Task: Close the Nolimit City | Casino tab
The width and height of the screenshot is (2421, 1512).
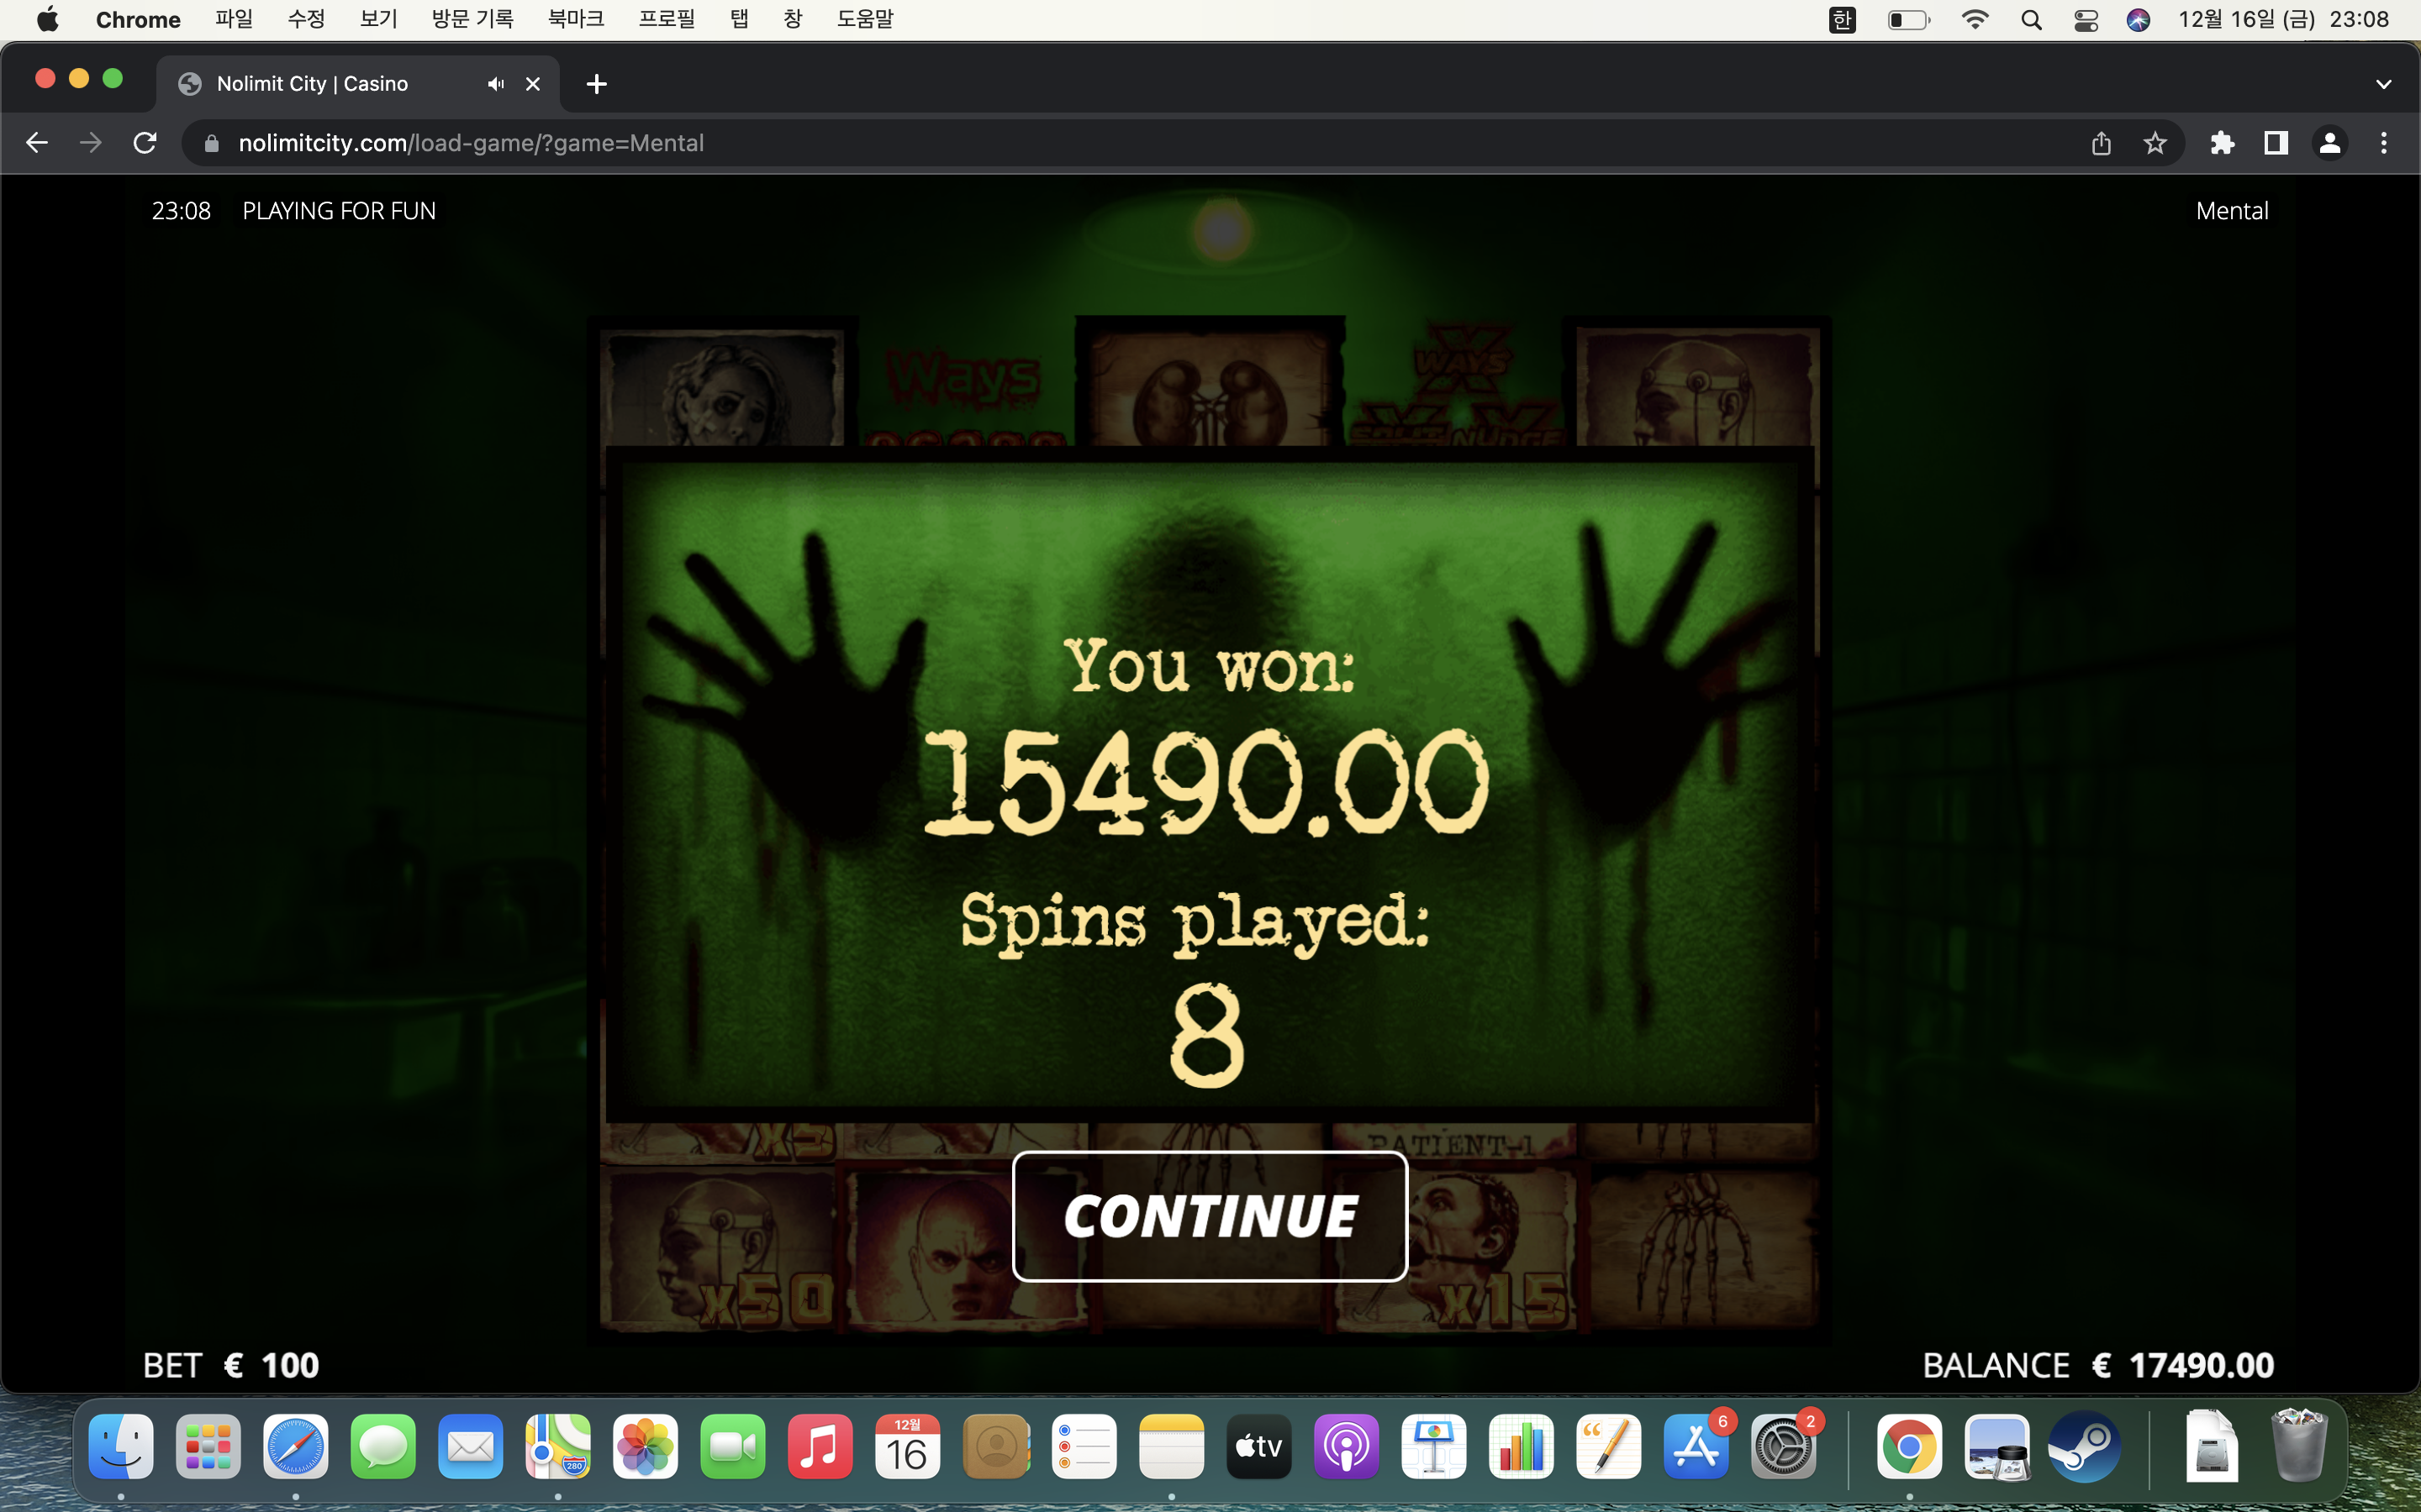Action: 533,84
